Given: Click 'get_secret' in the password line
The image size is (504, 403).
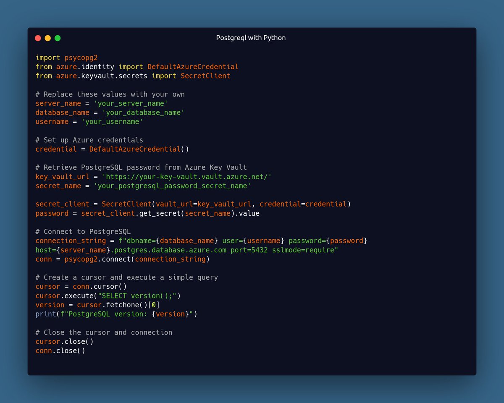Looking at the screenshot, I should tap(160, 213).
